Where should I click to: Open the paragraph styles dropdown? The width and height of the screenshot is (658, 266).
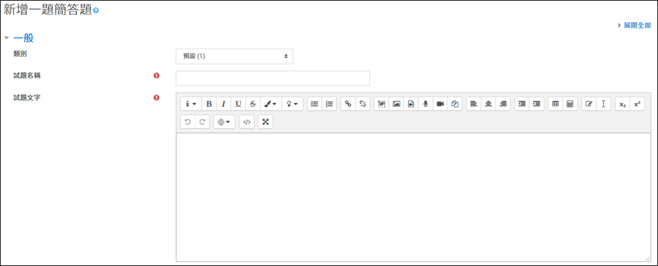point(191,104)
